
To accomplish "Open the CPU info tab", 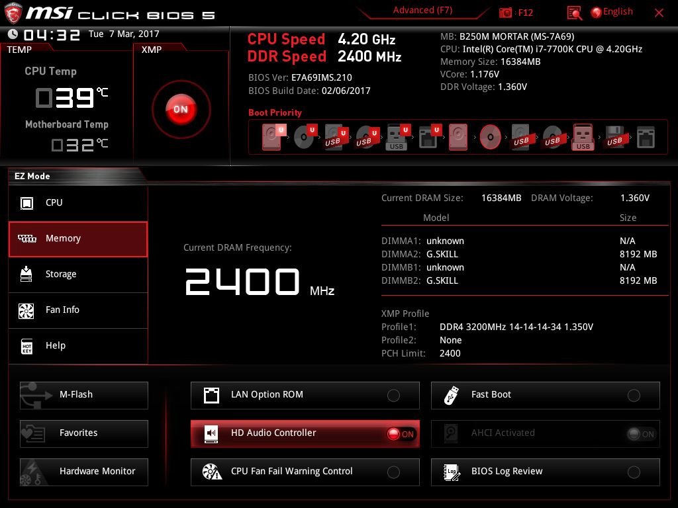I will click(78, 203).
